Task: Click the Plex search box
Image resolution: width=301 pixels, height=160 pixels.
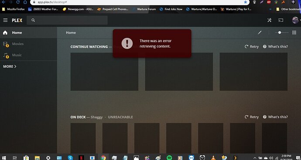Action: coord(67,20)
